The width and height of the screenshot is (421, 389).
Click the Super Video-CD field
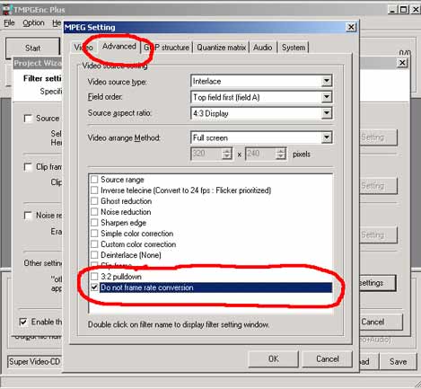[x=34, y=362]
